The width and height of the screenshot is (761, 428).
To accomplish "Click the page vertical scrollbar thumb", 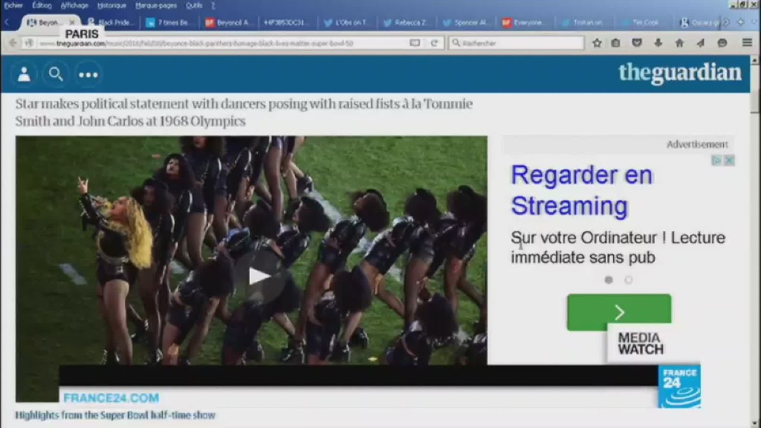I will pyautogui.click(x=755, y=102).
